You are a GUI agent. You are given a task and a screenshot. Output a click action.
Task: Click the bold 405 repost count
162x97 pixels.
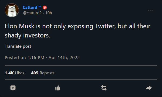pos(35,73)
